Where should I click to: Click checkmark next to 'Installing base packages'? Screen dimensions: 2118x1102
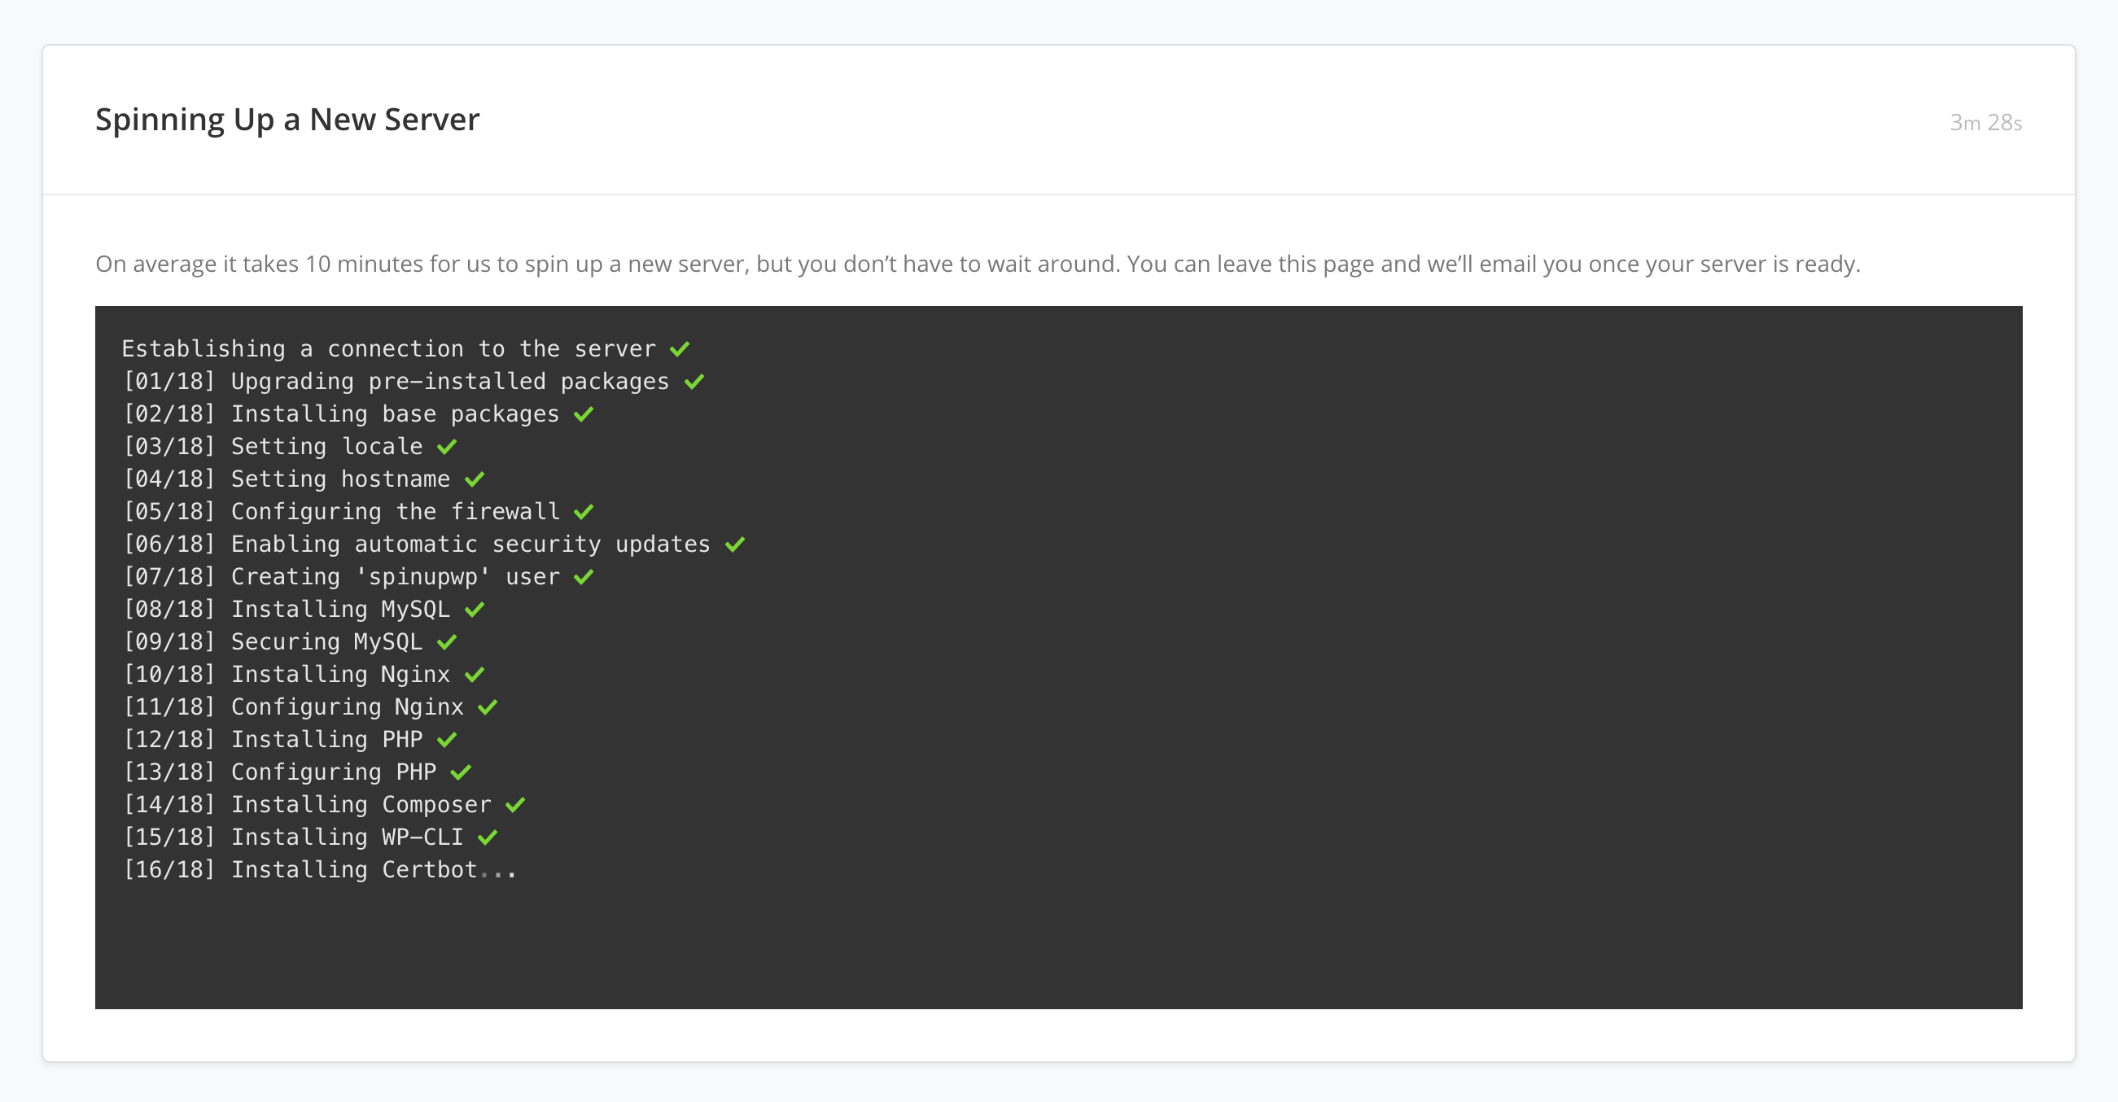pos(584,413)
